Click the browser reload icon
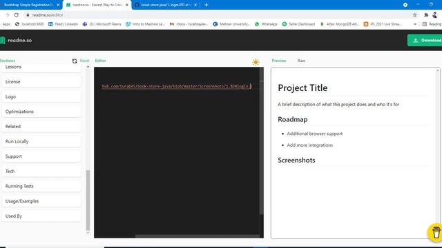 [17, 15]
